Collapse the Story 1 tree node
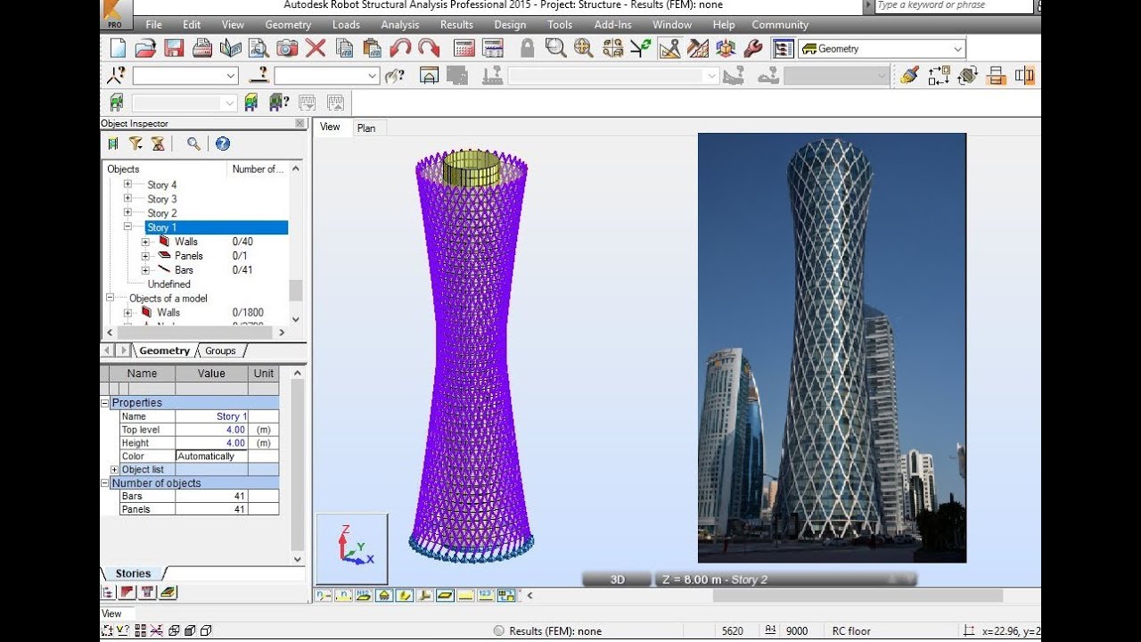This screenshot has width=1141, height=642. (127, 227)
